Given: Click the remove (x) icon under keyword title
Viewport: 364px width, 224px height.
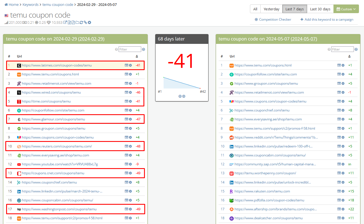Looking at the screenshot, I should click(x=89, y=22).
